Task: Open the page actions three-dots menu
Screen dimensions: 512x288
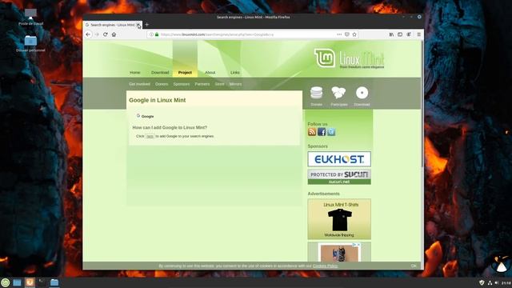Action: click(x=339, y=34)
